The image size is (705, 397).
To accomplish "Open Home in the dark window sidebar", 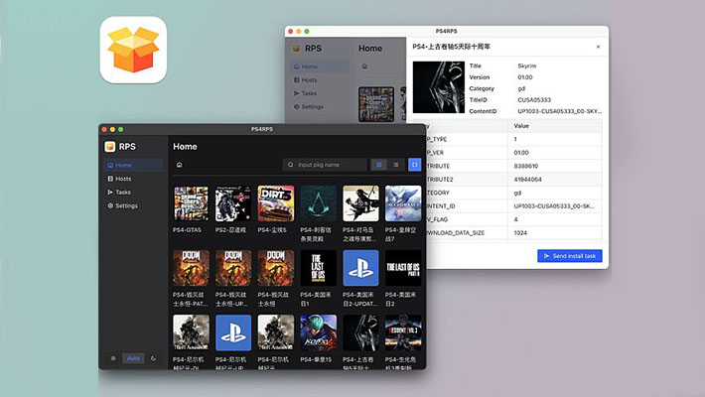I will tap(133, 165).
